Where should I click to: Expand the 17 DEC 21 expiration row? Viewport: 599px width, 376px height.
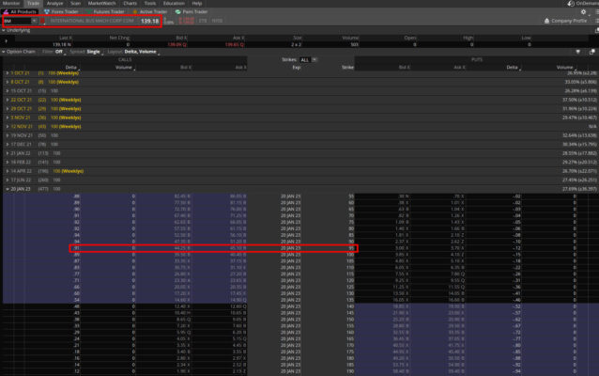pyautogui.click(x=8, y=142)
